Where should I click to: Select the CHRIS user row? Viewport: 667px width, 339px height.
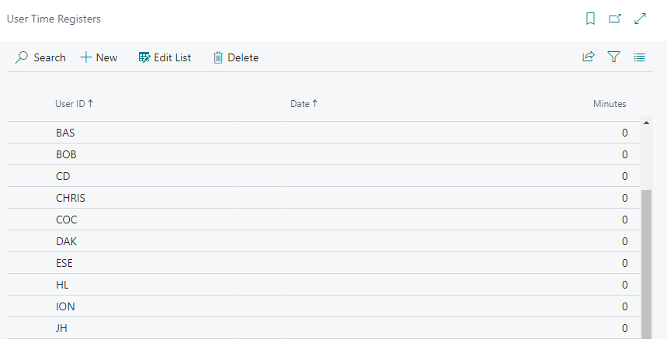pos(323,198)
